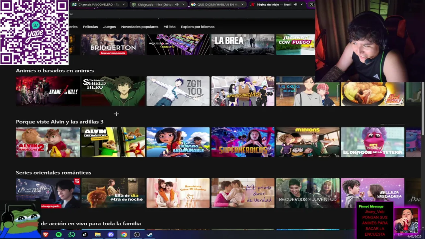The height and width of the screenshot is (239, 425).
Task: Go to Novedades populares
Action: pyautogui.click(x=139, y=27)
